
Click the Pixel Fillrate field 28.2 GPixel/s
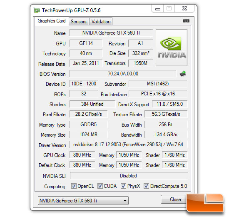tap(89, 114)
